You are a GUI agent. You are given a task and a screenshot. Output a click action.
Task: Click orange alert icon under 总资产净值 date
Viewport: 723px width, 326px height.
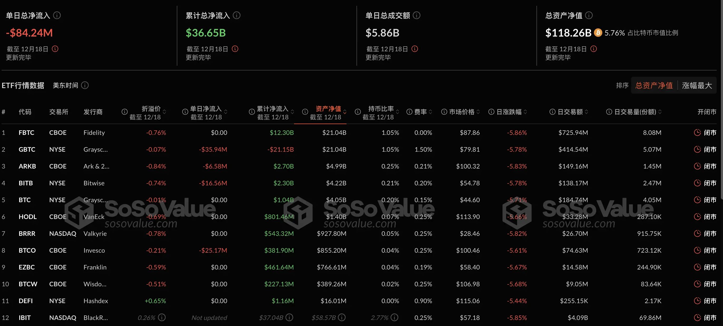pyautogui.click(x=593, y=49)
